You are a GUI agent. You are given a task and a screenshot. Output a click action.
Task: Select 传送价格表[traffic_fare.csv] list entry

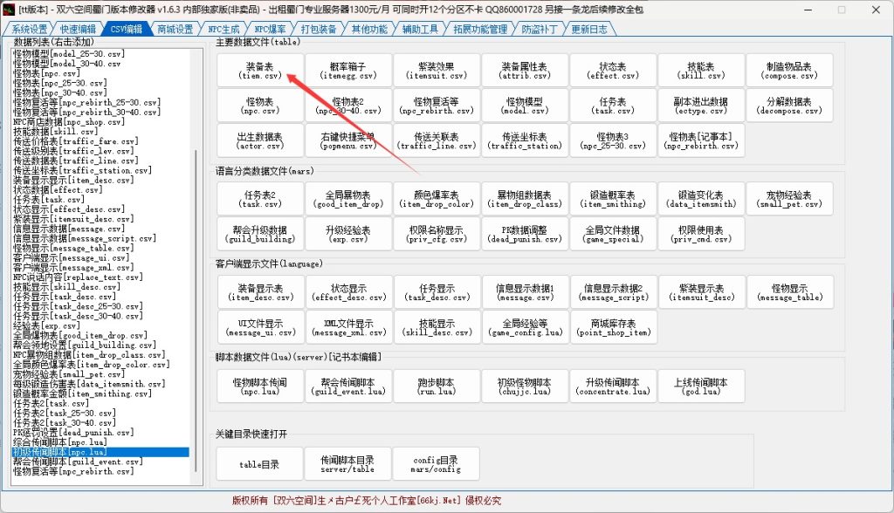[101, 140]
